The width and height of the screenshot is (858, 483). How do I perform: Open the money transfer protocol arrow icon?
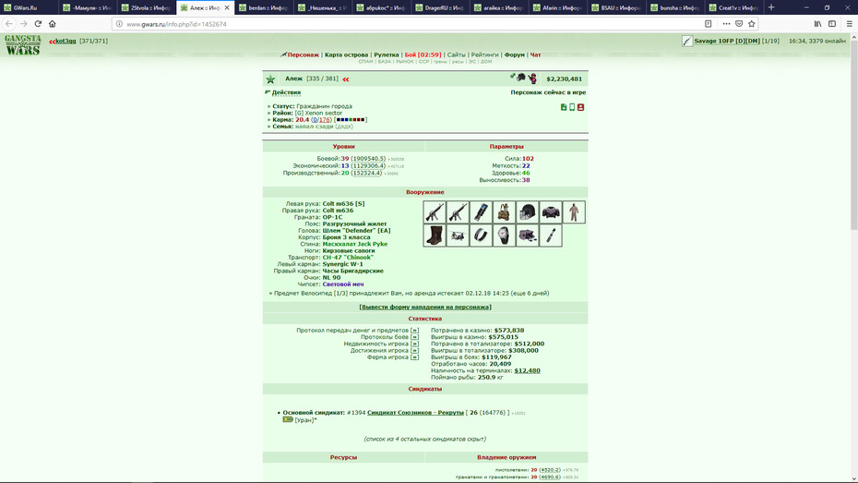pos(414,331)
